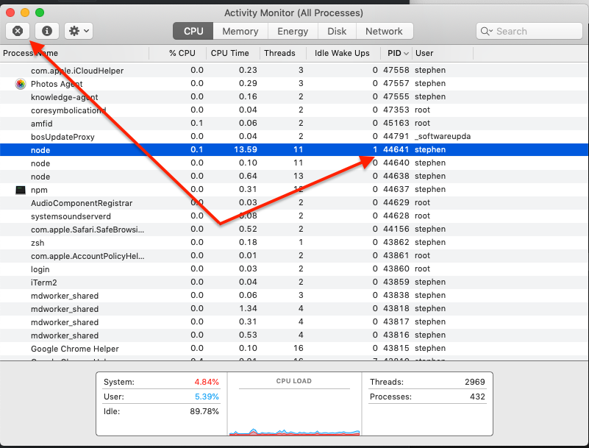
Task: Select the com.apple.Safari.SafeBrowsi... process row
Action: pyautogui.click(x=294, y=229)
